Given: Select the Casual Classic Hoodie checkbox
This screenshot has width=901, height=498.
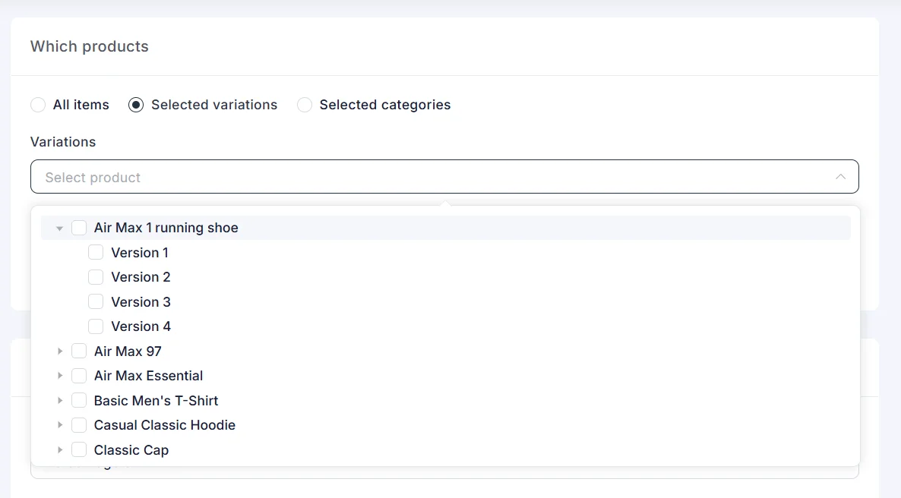Looking at the screenshot, I should point(79,426).
